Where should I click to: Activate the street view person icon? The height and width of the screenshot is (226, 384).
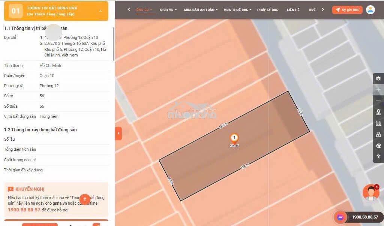(378, 157)
